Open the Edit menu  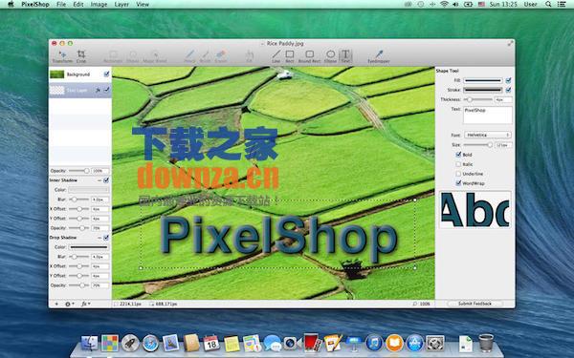click(78, 5)
